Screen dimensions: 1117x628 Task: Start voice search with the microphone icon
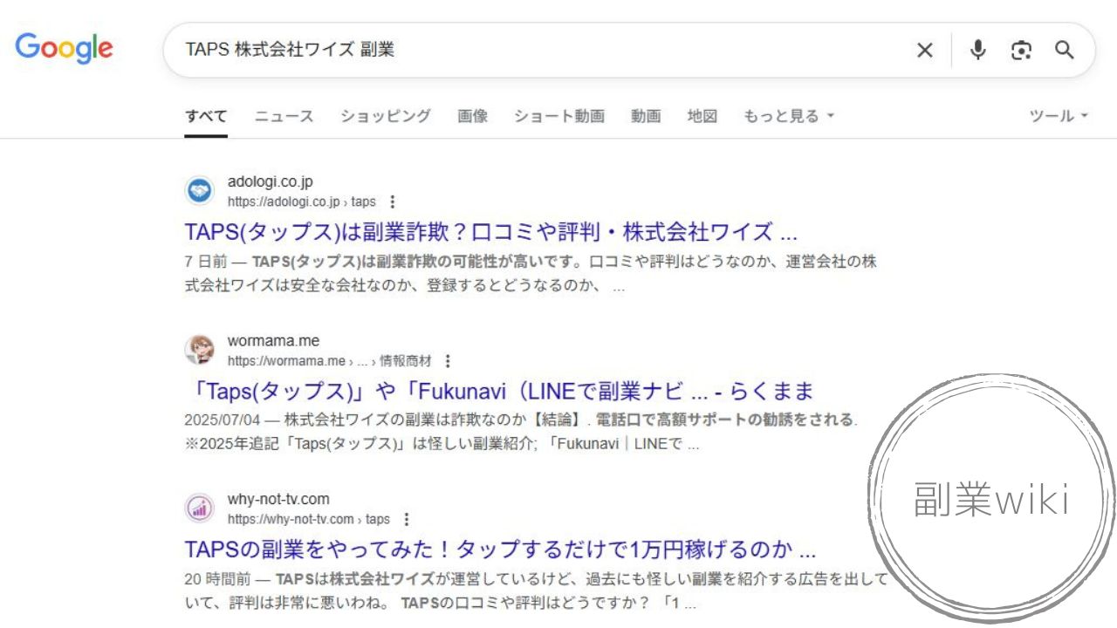pyautogui.click(x=978, y=50)
